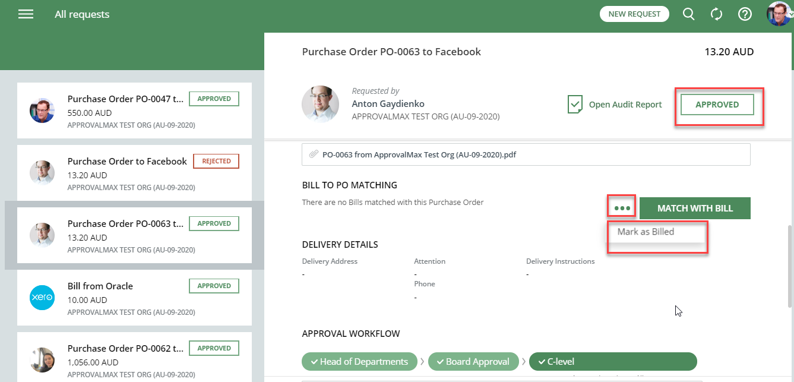The image size is (794, 382).
Task: Open the hamburger navigation menu
Action: point(26,14)
